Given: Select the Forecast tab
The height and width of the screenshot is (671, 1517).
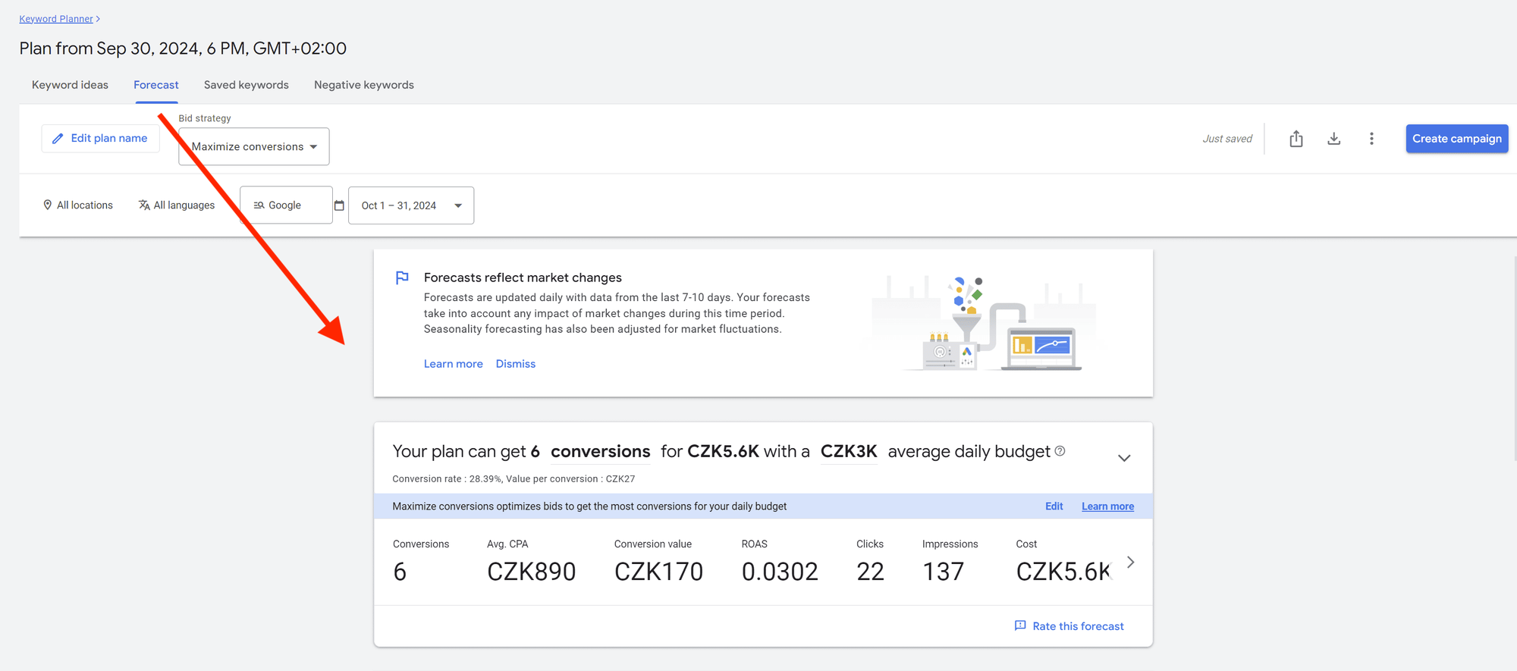Looking at the screenshot, I should [x=156, y=85].
